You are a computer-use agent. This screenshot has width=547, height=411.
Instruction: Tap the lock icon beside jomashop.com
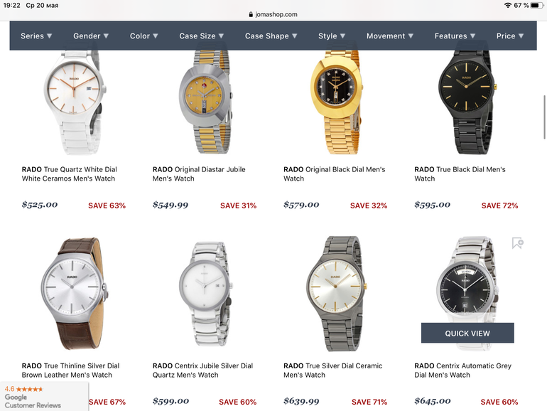pos(251,15)
